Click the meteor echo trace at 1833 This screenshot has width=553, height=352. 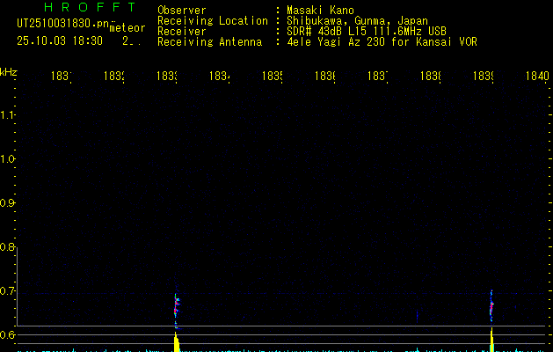tap(177, 305)
